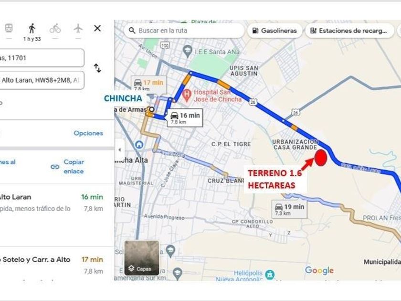Click the URBANIZACION CASA GRANDE label
This screenshot has height=301, width=401.
click(x=295, y=145)
